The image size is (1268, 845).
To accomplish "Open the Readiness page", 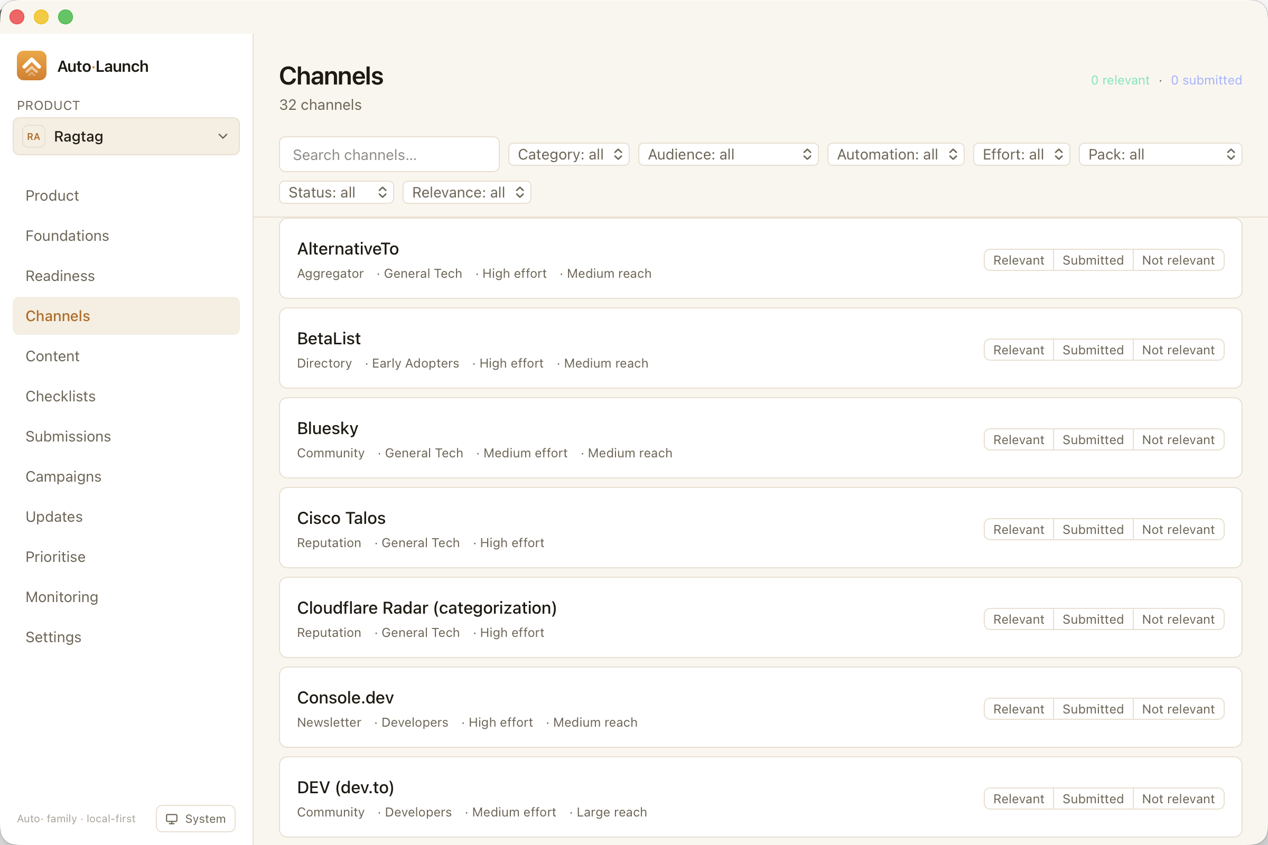I will pos(126,276).
